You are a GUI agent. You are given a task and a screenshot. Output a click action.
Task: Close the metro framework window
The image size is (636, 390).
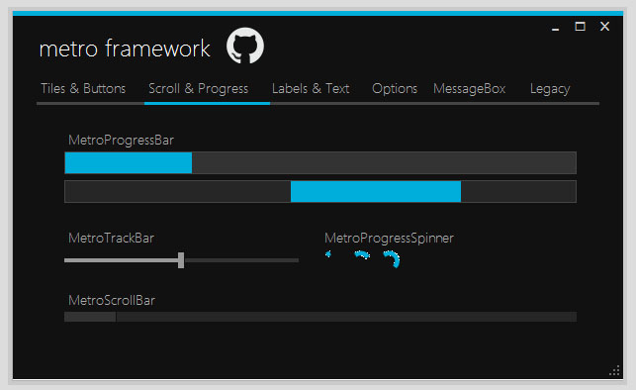pyautogui.click(x=604, y=27)
